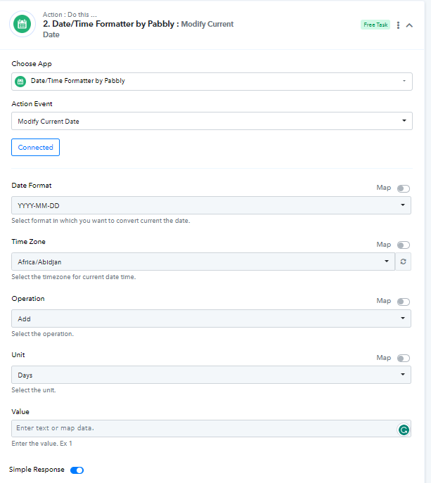Click the Grammarly icon in Value field
The height and width of the screenshot is (483, 431).
[404, 430]
